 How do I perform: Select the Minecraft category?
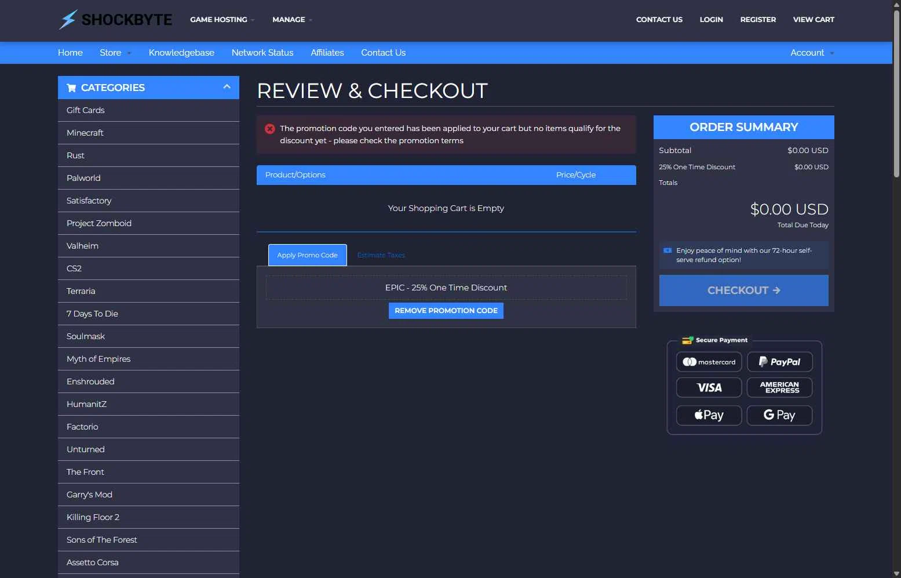(148, 133)
